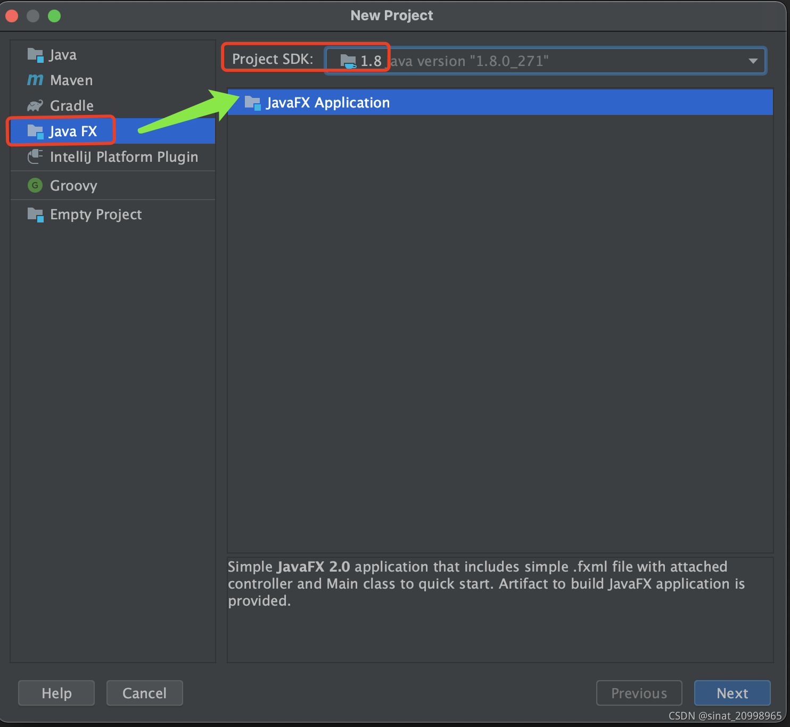
Task: Click the Previous button
Action: pyautogui.click(x=639, y=693)
